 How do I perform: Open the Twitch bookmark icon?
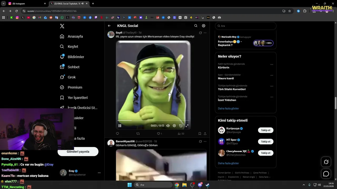96,18
